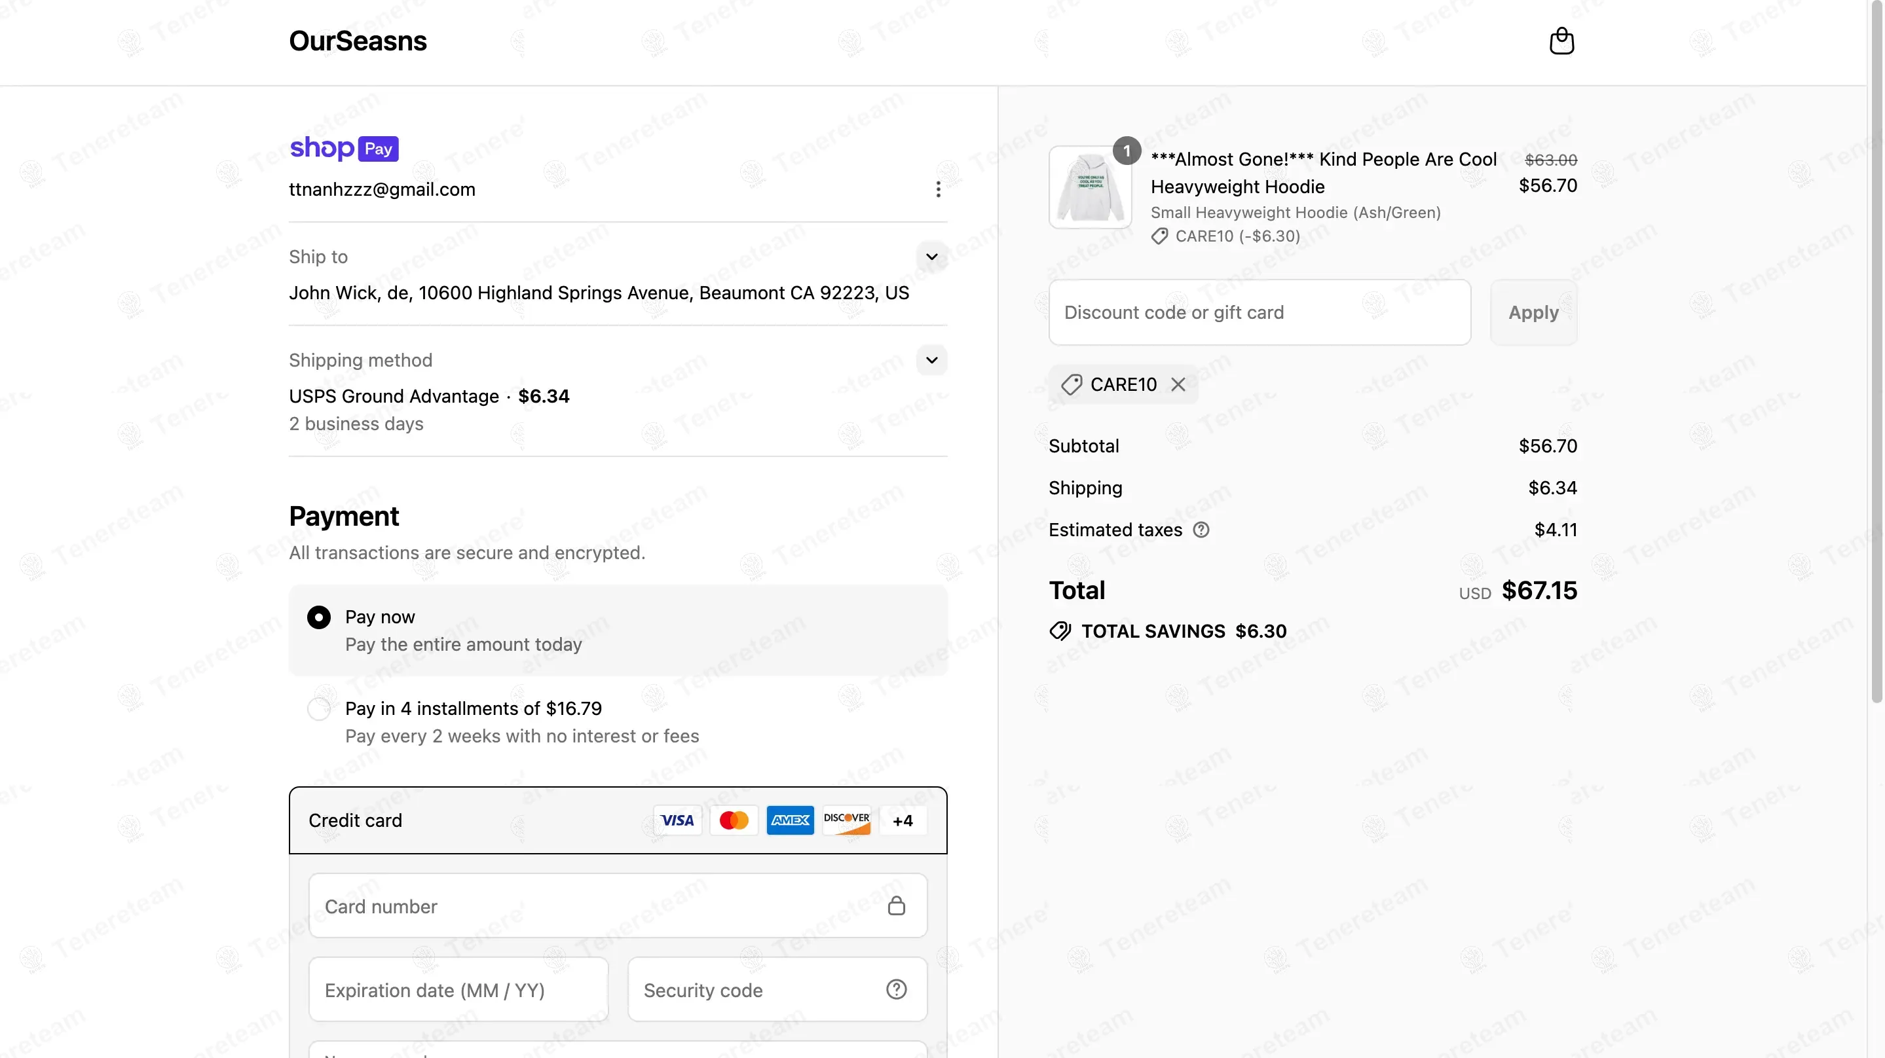Click the Credit card payment header
Image resolution: width=1885 pixels, height=1058 pixels.
(x=618, y=820)
